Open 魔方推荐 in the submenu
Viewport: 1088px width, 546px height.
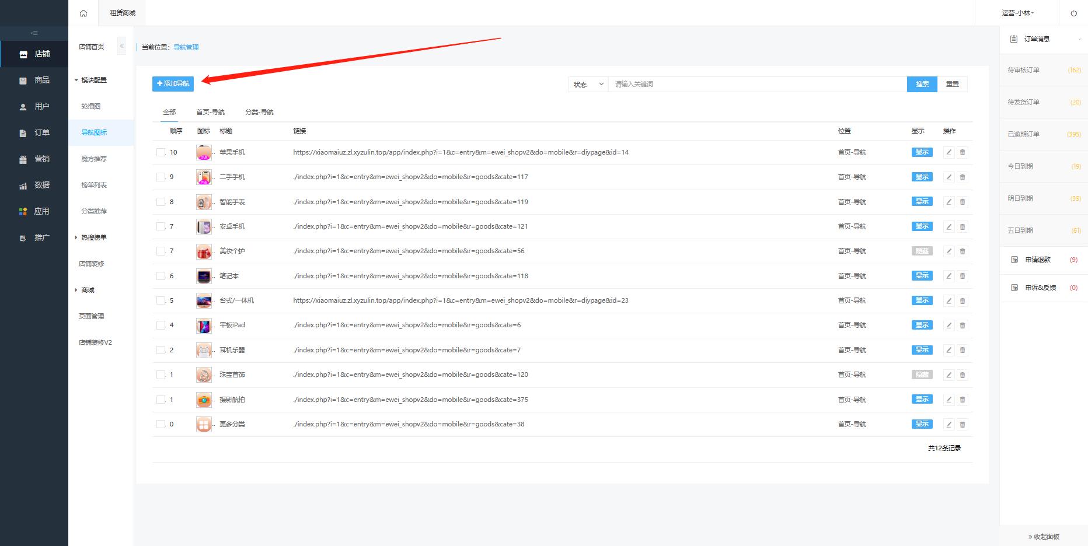[x=94, y=159]
